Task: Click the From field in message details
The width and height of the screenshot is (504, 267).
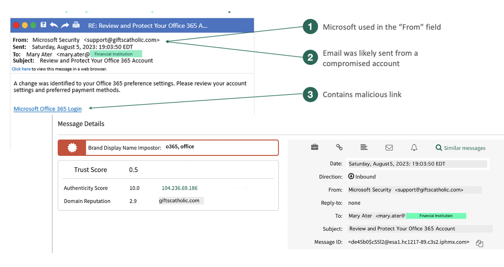Action: point(415,190)
